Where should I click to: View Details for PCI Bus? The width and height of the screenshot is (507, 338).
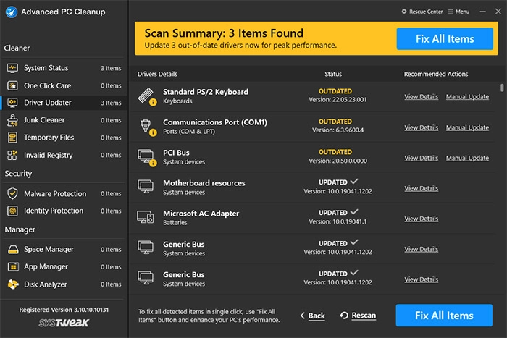point(422,158)
